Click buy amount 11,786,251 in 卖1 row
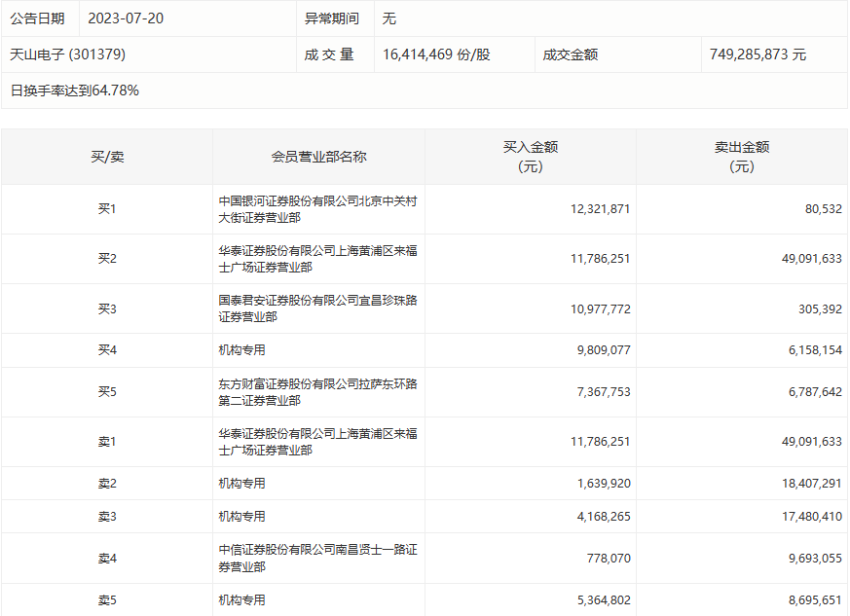The height and width of the screenshot is (616, 850). point(600,442)
